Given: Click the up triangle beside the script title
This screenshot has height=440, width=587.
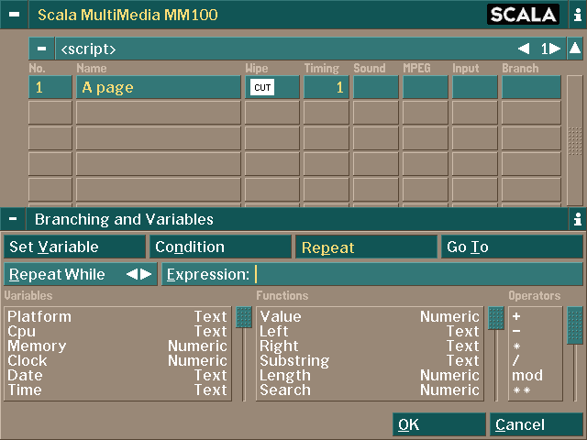Looking at the screenshot, I should [575, 49].
